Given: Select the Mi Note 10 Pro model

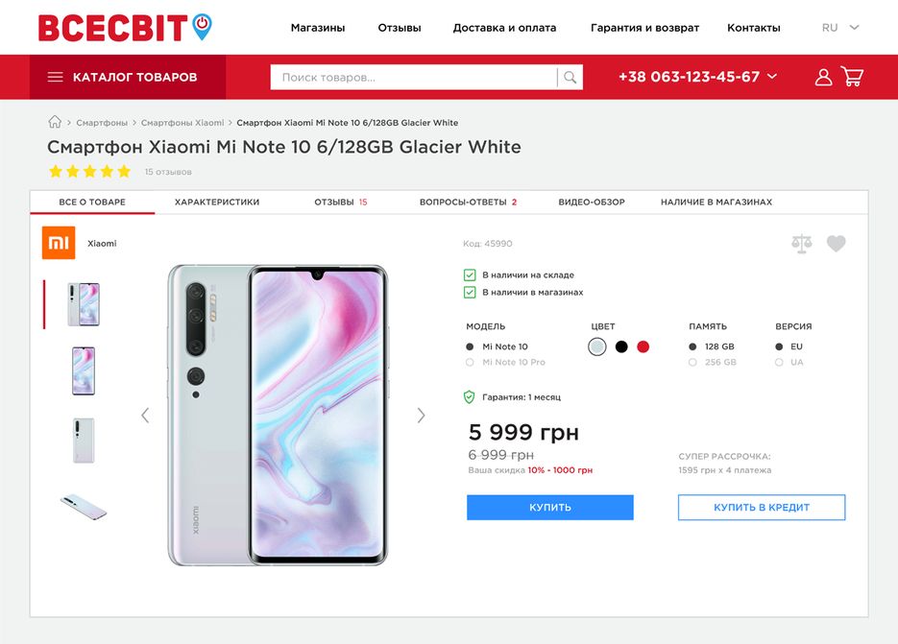Looking at the screenshot, I should click(506, 363).
